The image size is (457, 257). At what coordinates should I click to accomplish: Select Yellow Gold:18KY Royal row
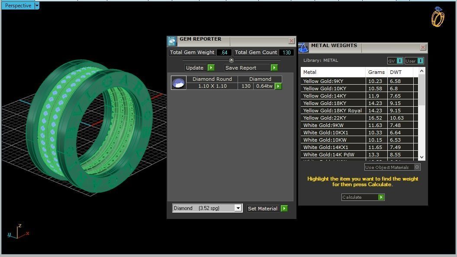(x=359, y=111)
